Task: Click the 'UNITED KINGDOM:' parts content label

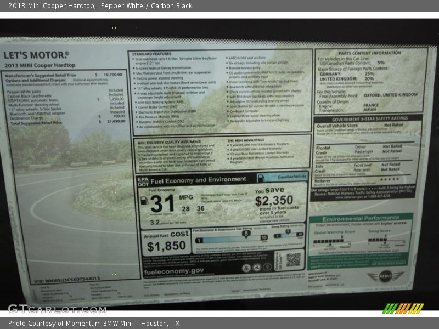Action: point(339,79)
